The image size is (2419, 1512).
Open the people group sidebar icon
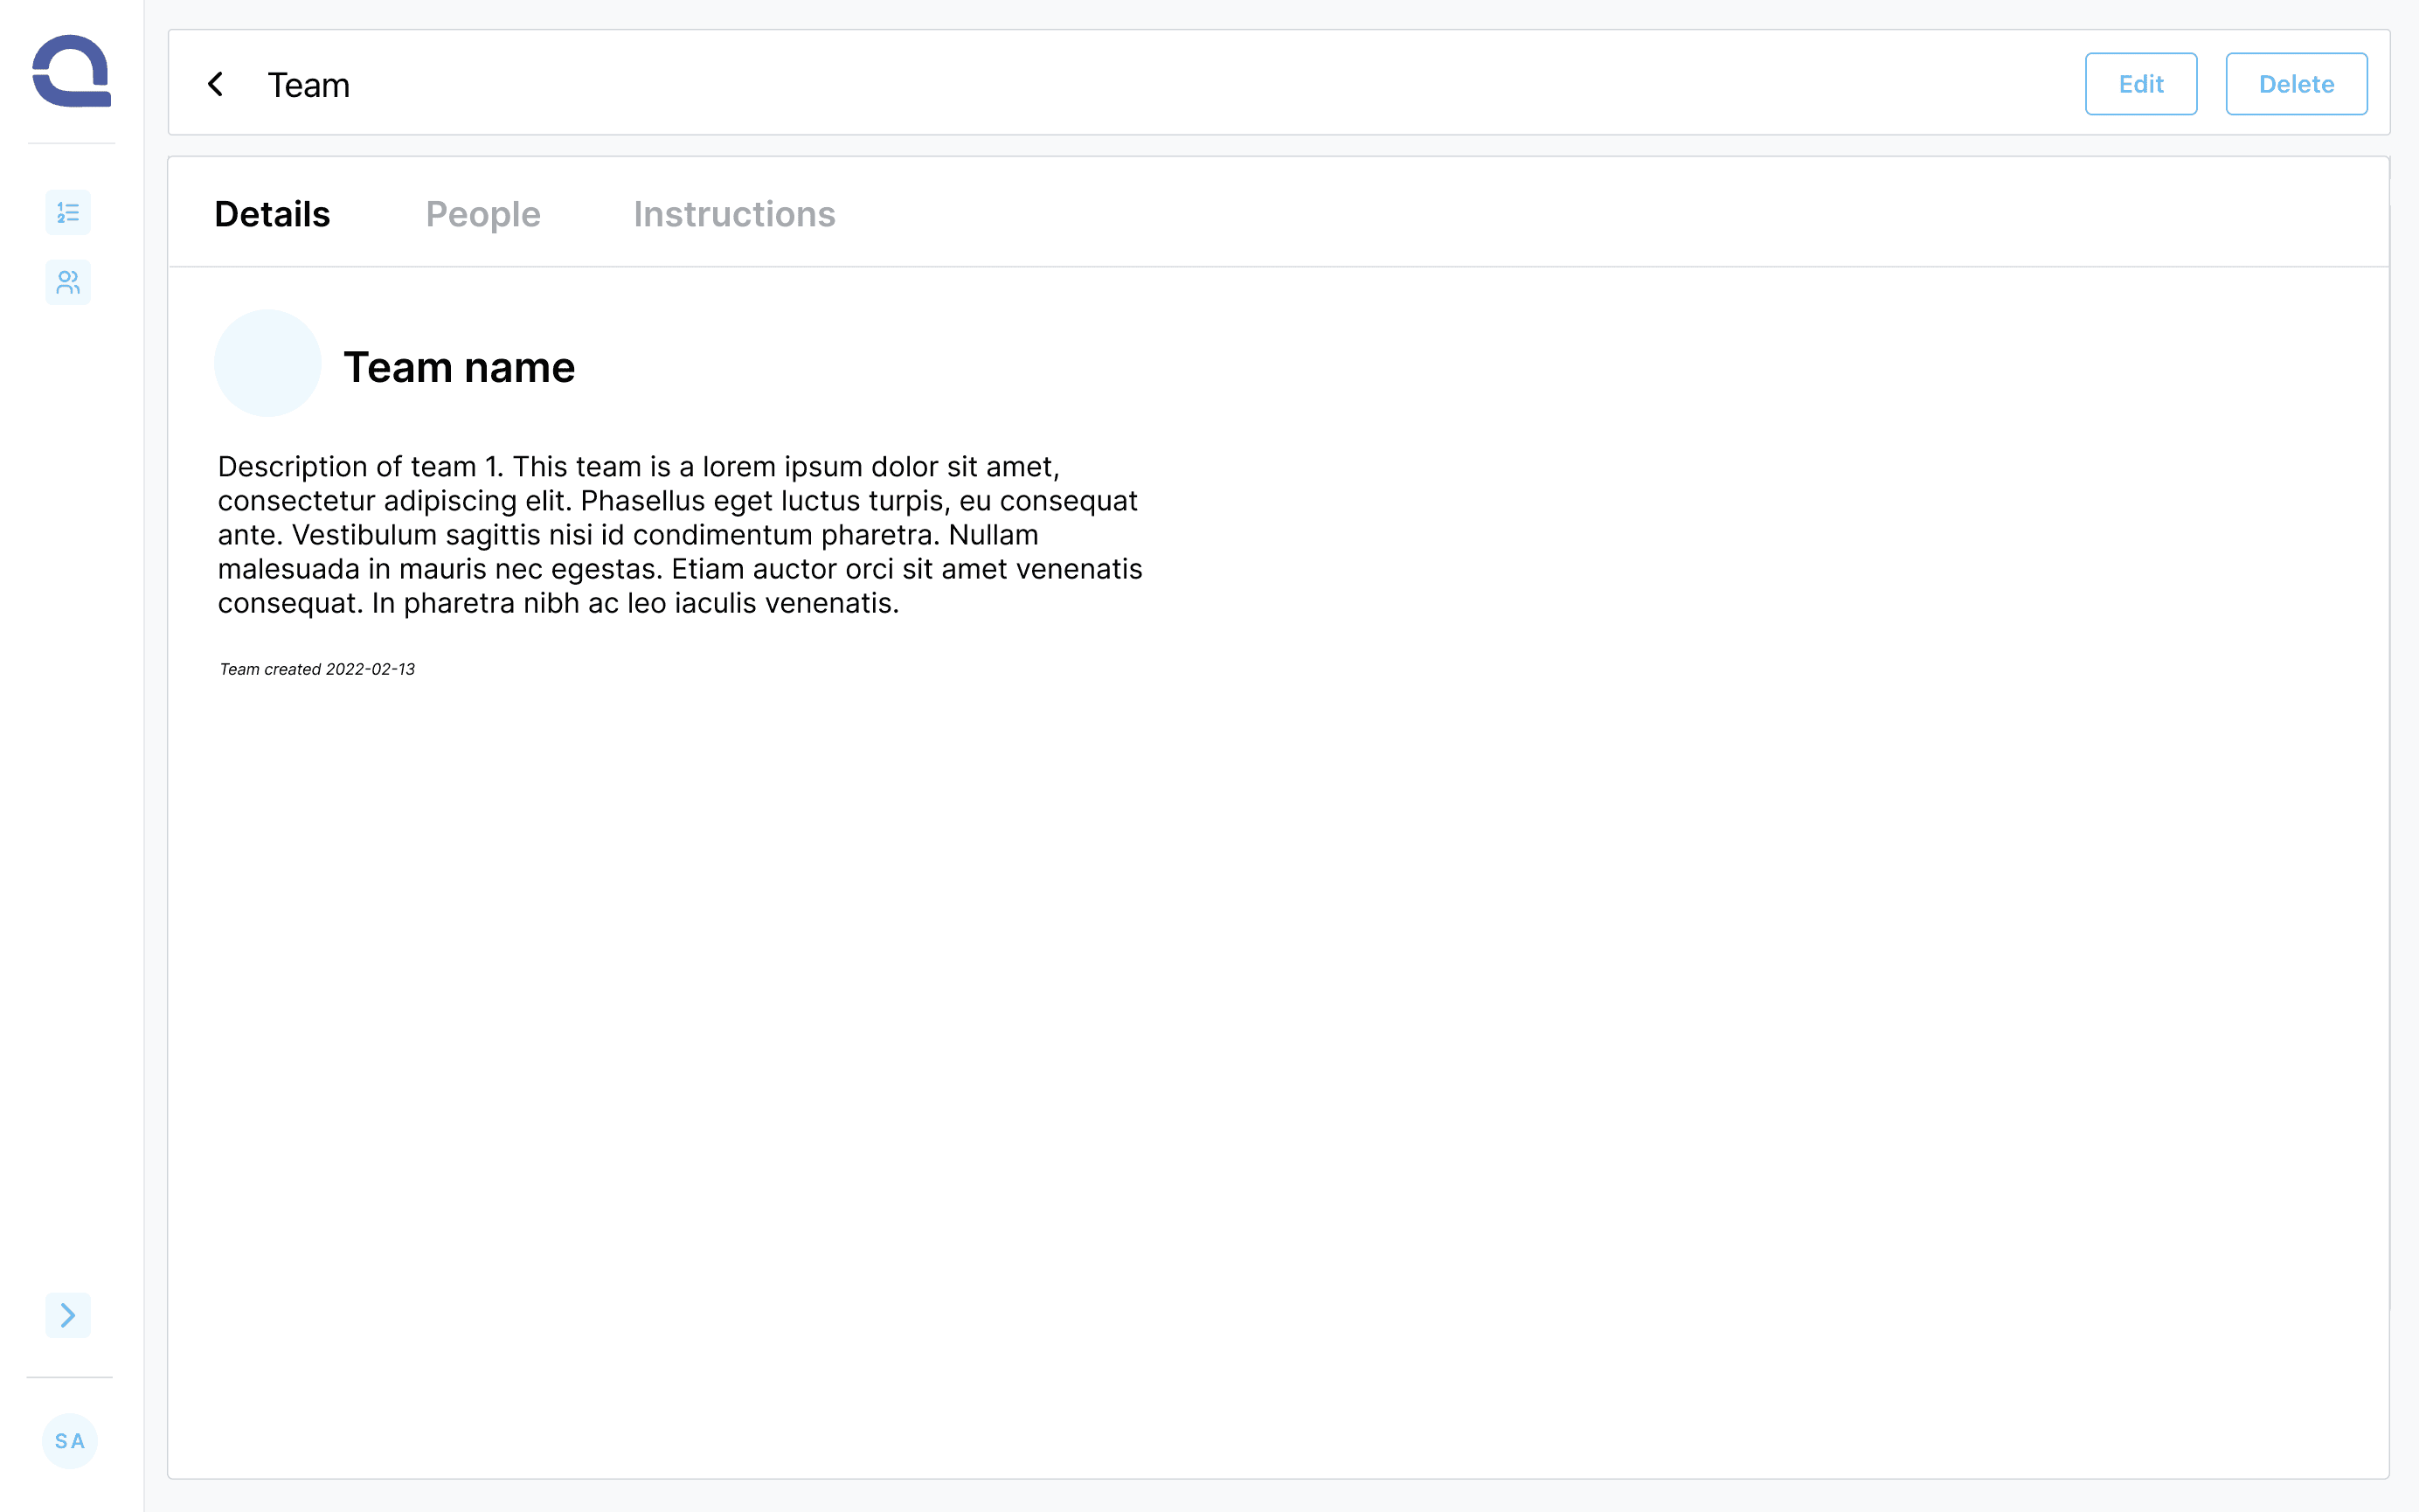[68, 283]
